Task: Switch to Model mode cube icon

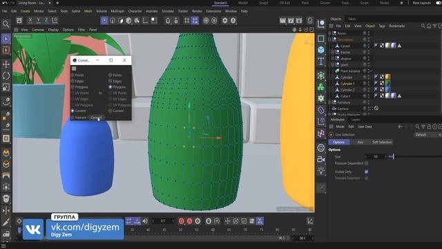Action: coord(129,21)
